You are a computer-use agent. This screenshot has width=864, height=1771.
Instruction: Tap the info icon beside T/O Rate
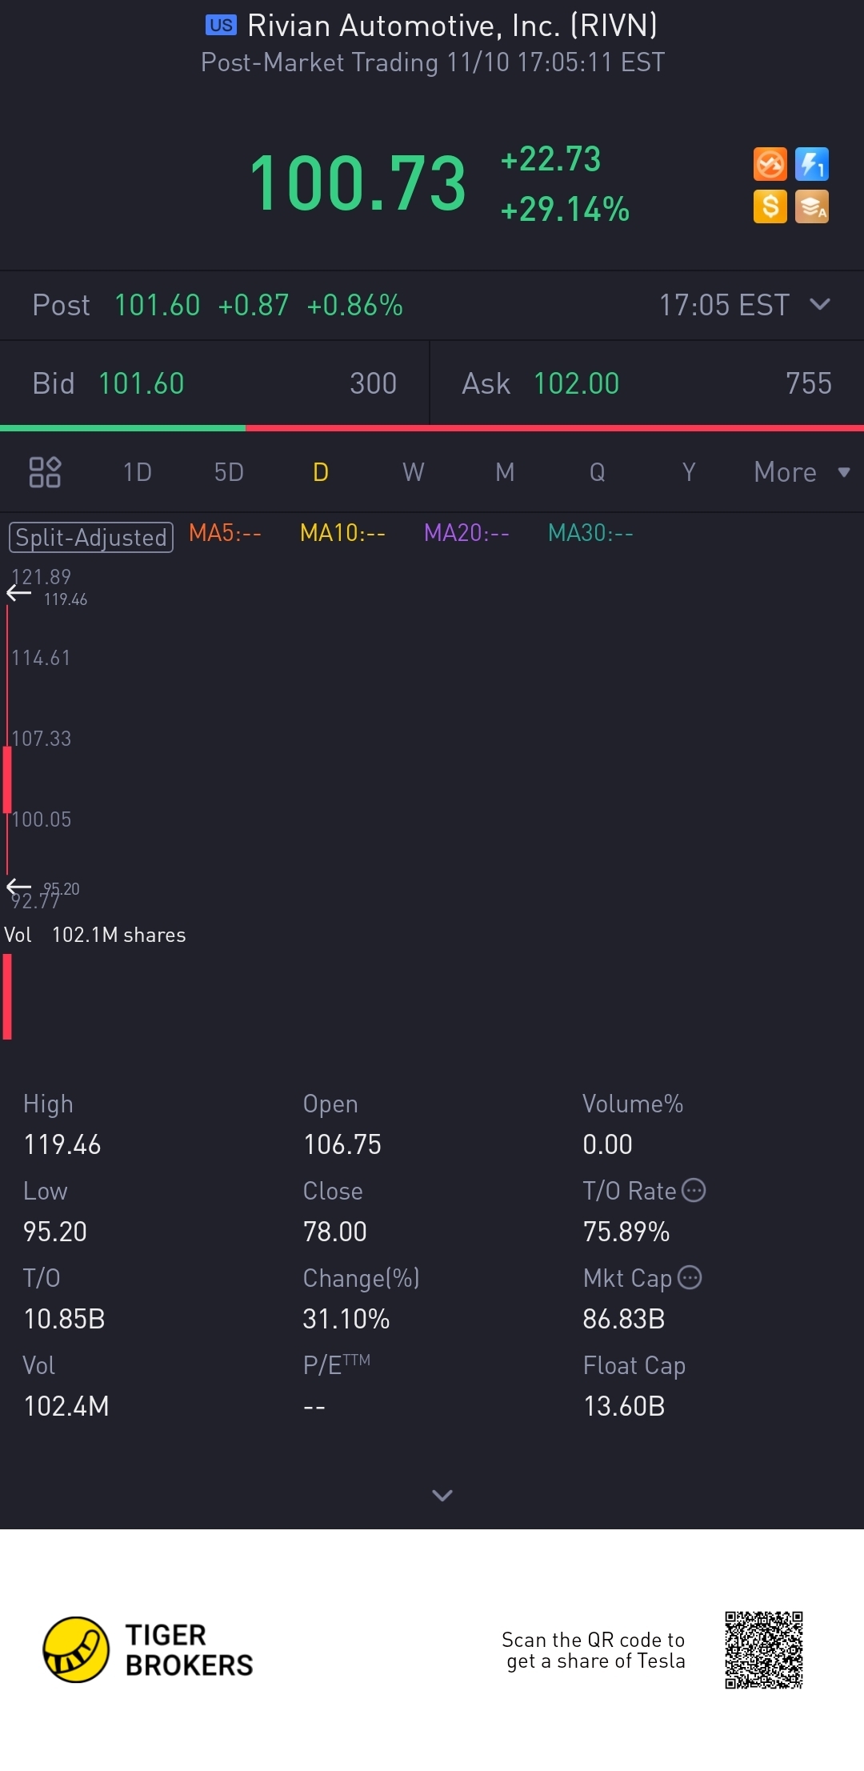(694, 1191)
